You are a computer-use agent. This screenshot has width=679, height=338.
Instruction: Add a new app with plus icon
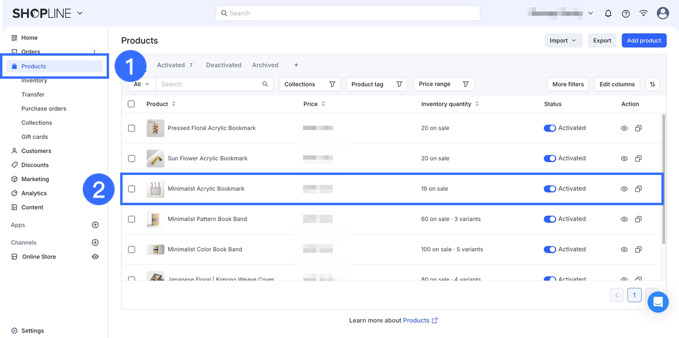point(95,225)
